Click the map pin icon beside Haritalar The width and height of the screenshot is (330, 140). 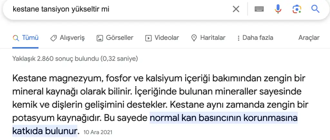[194, 38]
